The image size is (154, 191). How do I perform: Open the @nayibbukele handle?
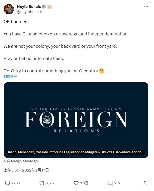coord(29,12)
